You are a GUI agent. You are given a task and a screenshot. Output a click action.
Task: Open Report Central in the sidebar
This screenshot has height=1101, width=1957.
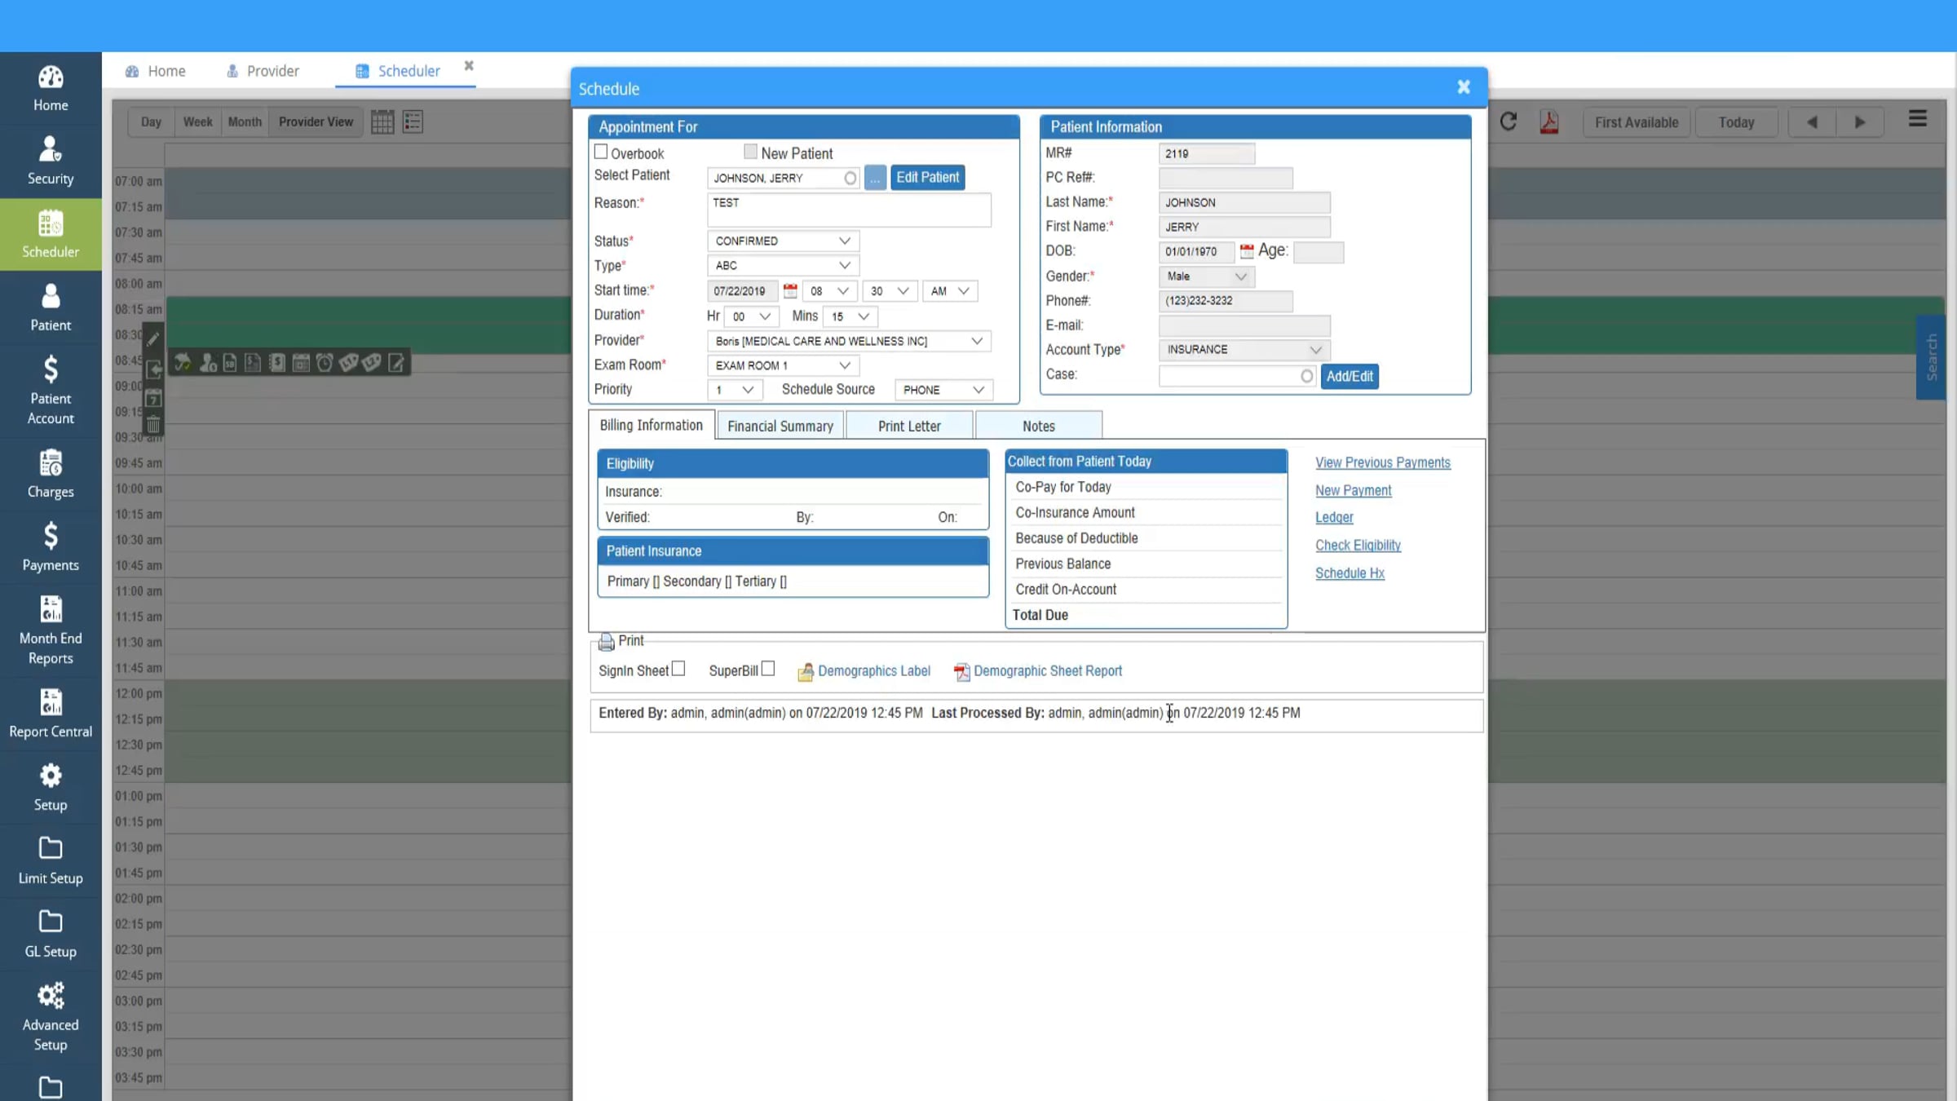coord(51,714)
